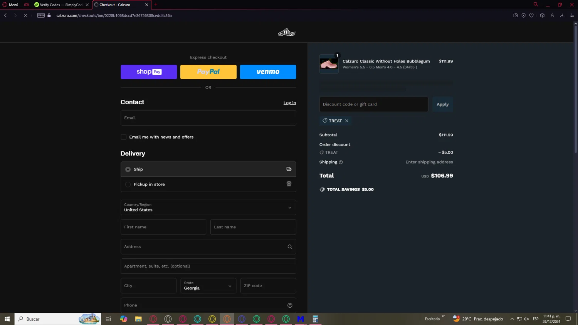The height and width of the screenshot is (325, 578).
Task: Stop loading the page
Action: [x=25, y=15]
